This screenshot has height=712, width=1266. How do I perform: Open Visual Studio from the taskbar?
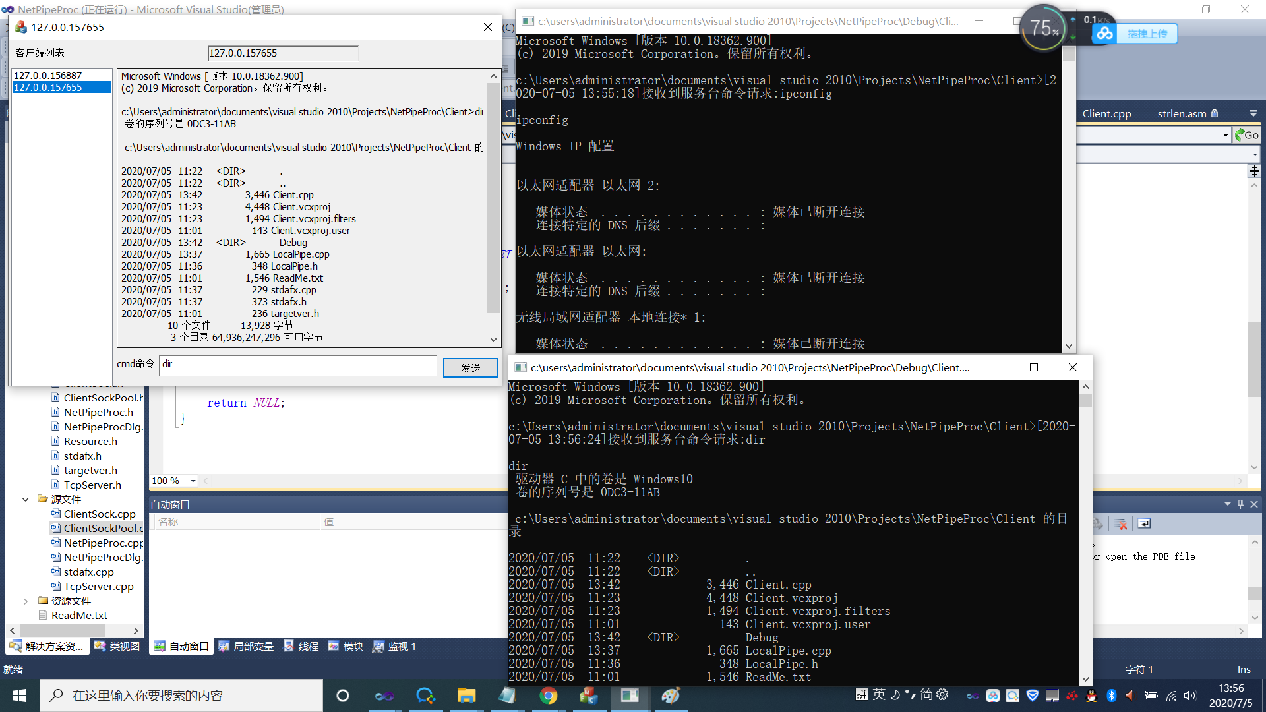coord(384,696)
